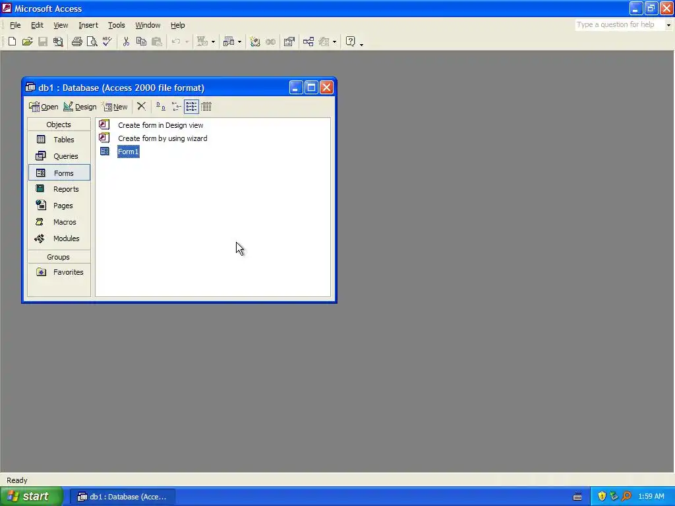Maximize the db1 Database window
This screenshot has width=675, height=506.
[x=311, y=88]
